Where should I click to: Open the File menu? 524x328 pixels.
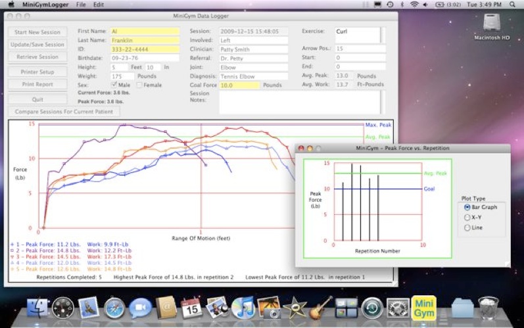click(81, 5)
